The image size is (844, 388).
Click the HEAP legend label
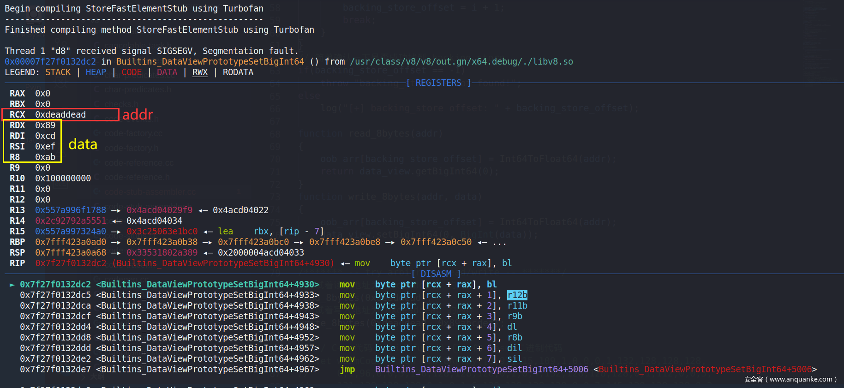pos(96,72)
